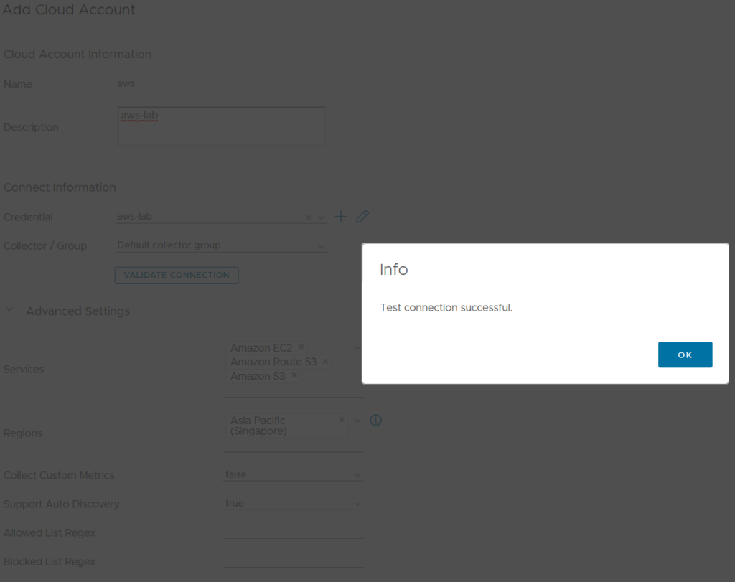
Task: Clear the aws-lab credential selection
Action: click(308, 217)
